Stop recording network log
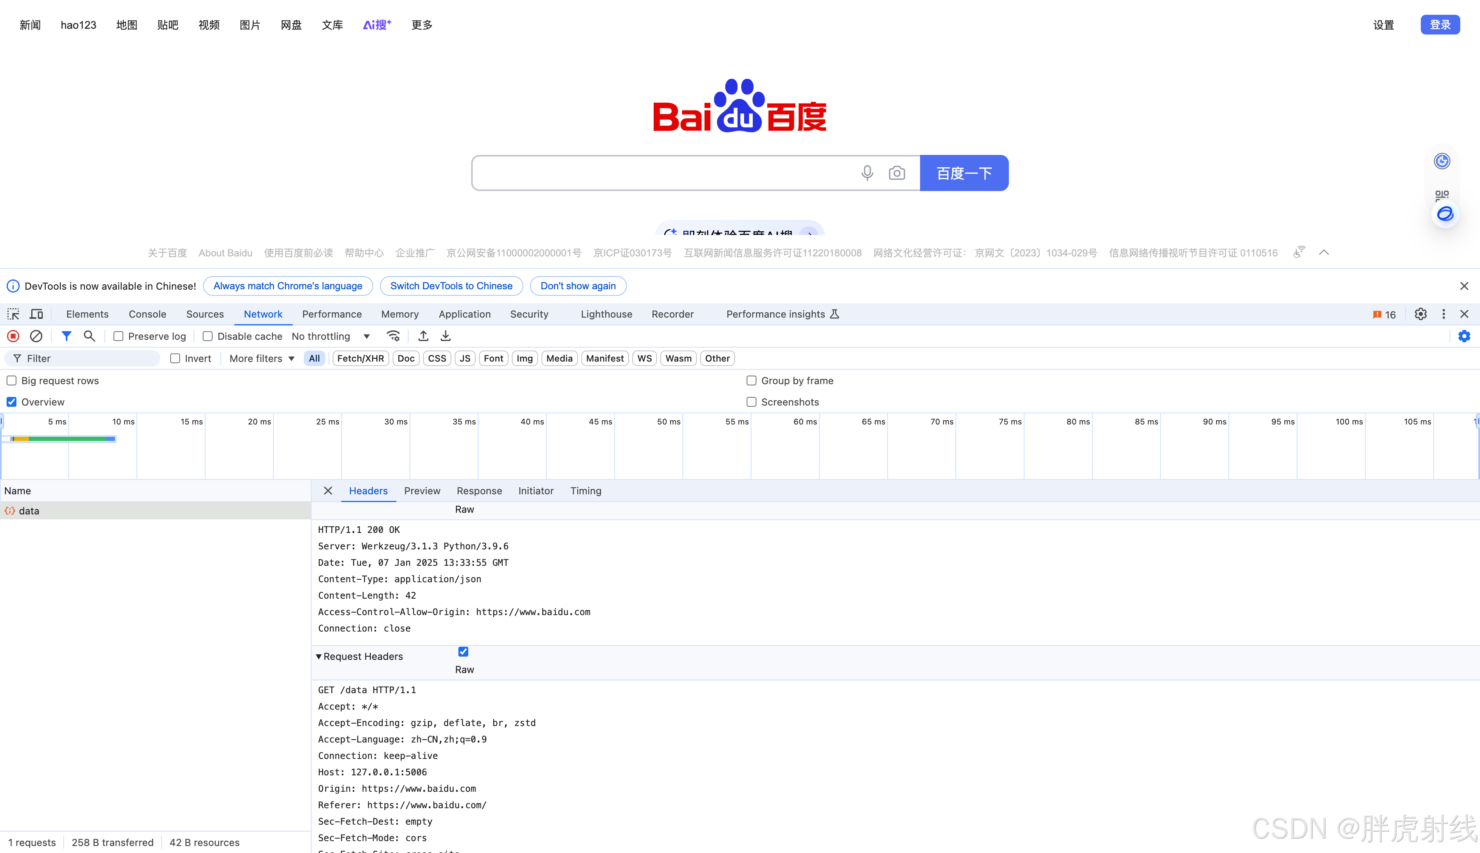The height and width of the screenshot is (853, 1480). pyautogui.click(x=13, y=336)
